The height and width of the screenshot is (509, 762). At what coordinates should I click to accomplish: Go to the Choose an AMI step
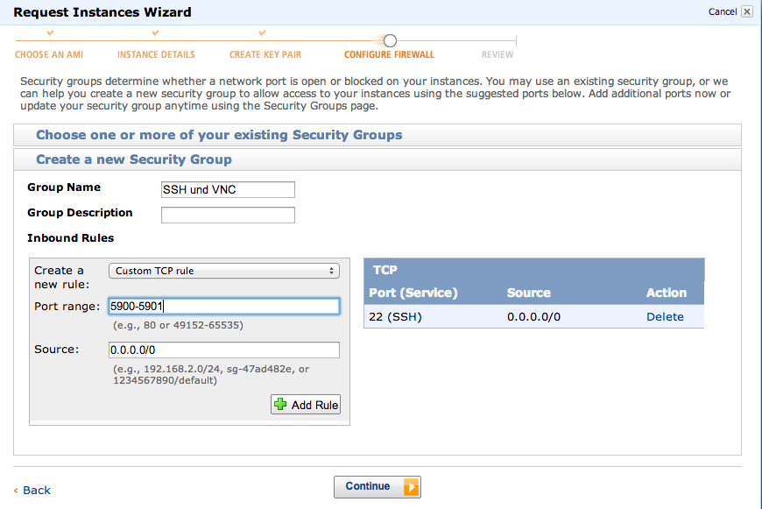49,54
